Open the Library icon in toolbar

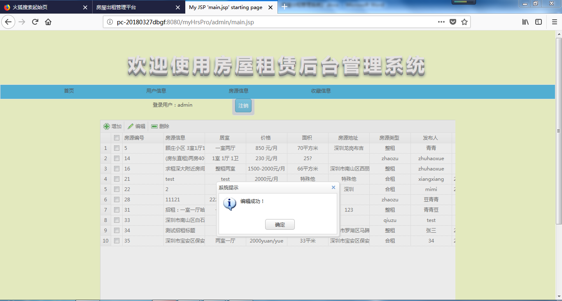point(525,22)
